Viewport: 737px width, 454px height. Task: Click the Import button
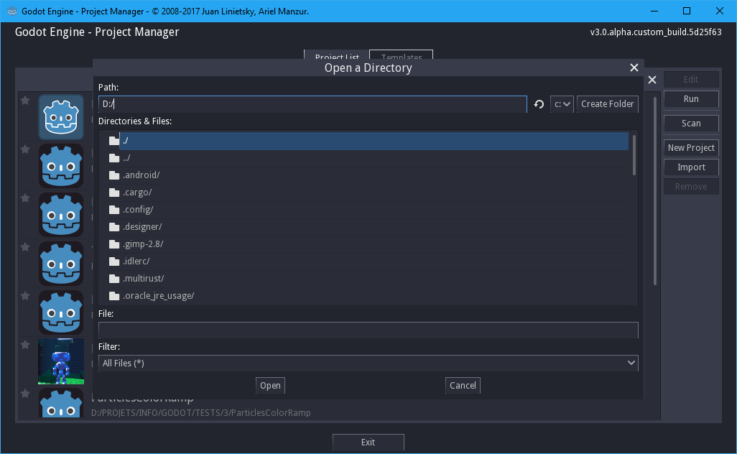tap(691, 167)
